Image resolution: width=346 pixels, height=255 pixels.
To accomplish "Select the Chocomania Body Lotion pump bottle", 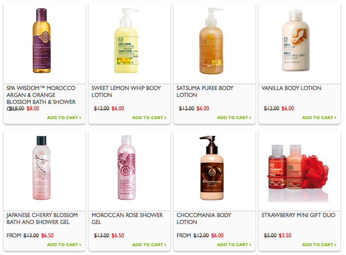I will (x=212, y=168).
